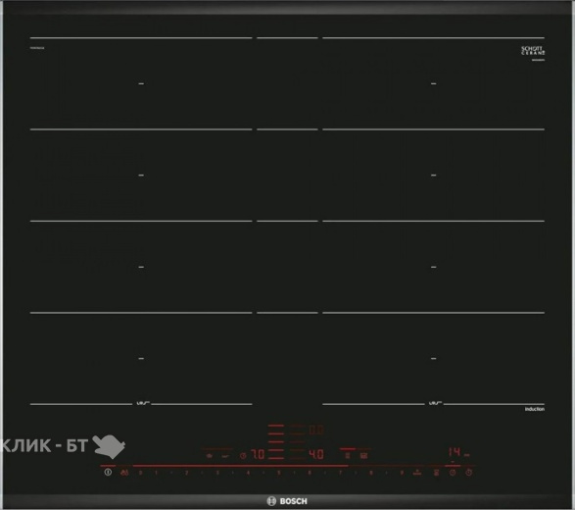Viewport: 575px width, 510px height.
Task: Select the right zone showing 4.0
Action: click(316, 454)
